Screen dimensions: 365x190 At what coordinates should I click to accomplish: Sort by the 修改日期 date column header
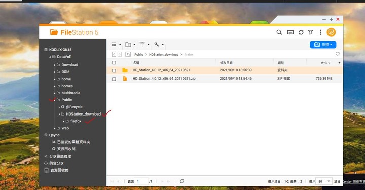point(226,63)
